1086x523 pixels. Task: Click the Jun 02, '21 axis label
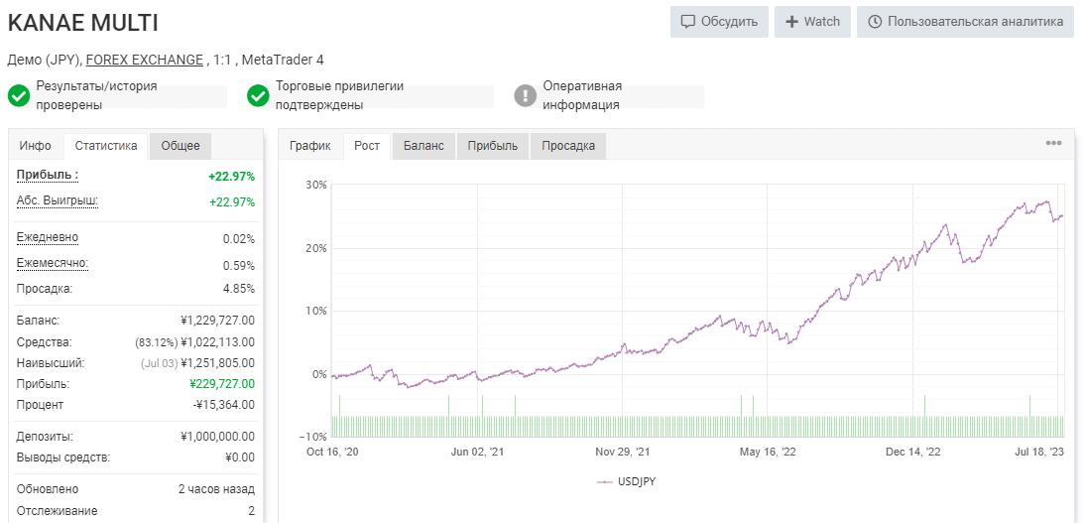(x=477, y=452)
